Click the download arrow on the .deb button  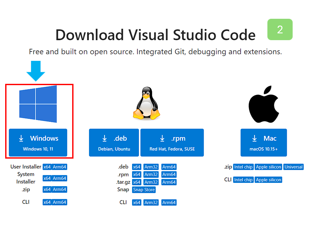(x=105, y=138)
